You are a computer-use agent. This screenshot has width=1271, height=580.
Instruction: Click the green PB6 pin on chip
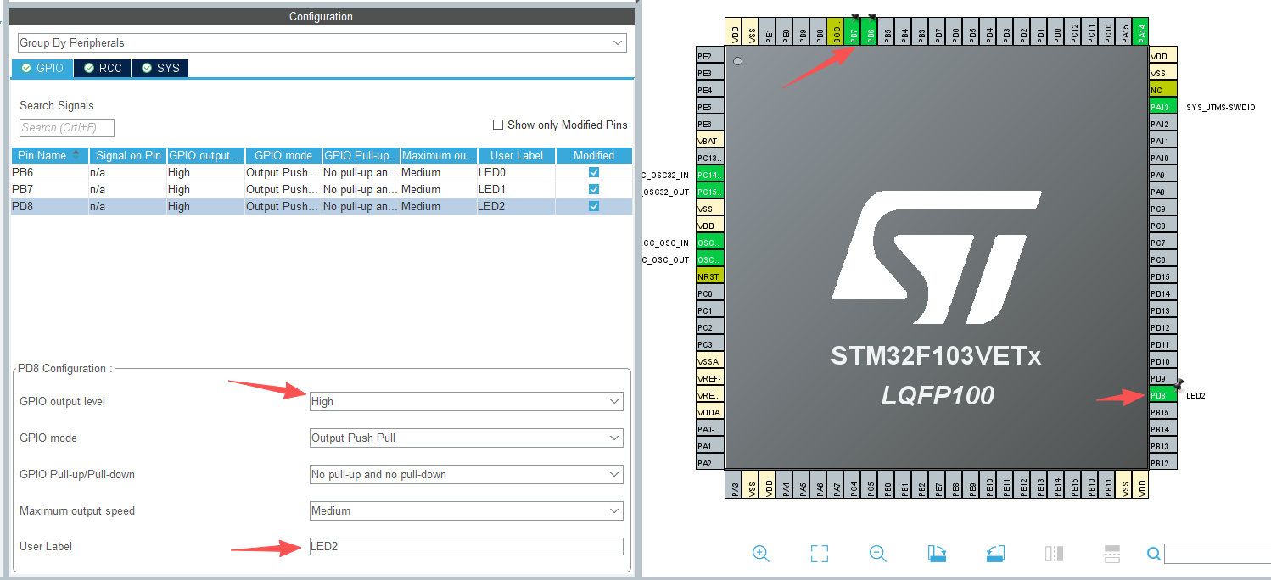click(871, 32)
